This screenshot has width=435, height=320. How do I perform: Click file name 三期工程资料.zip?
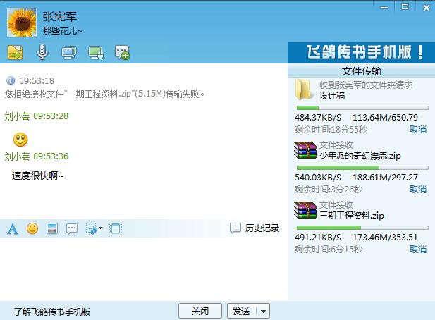pyautogui.click(x=352, y=216)
